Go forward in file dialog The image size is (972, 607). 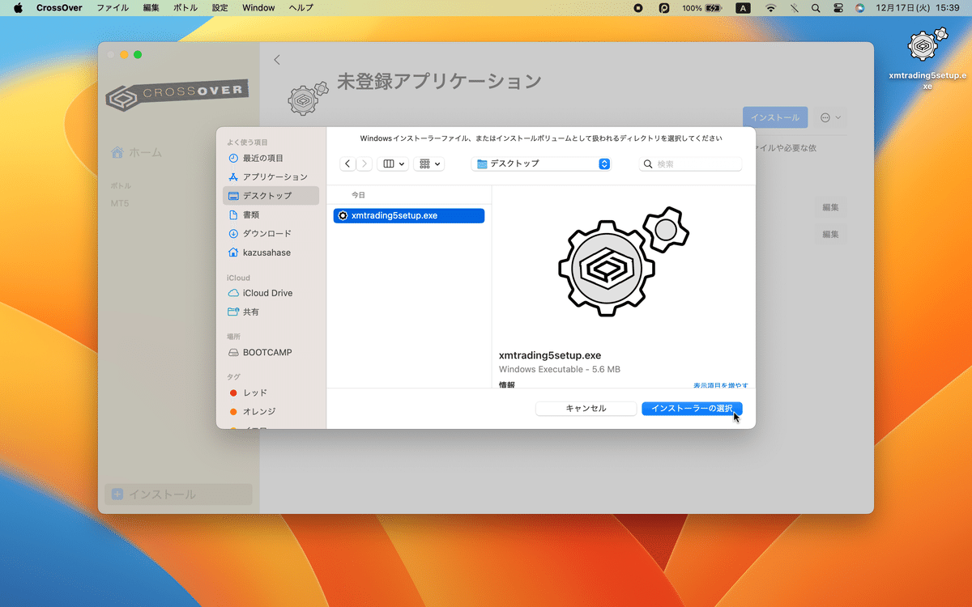364,163
